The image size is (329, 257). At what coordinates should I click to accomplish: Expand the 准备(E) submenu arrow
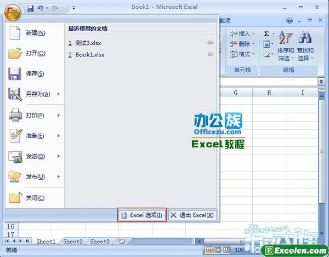pos(59,136)
